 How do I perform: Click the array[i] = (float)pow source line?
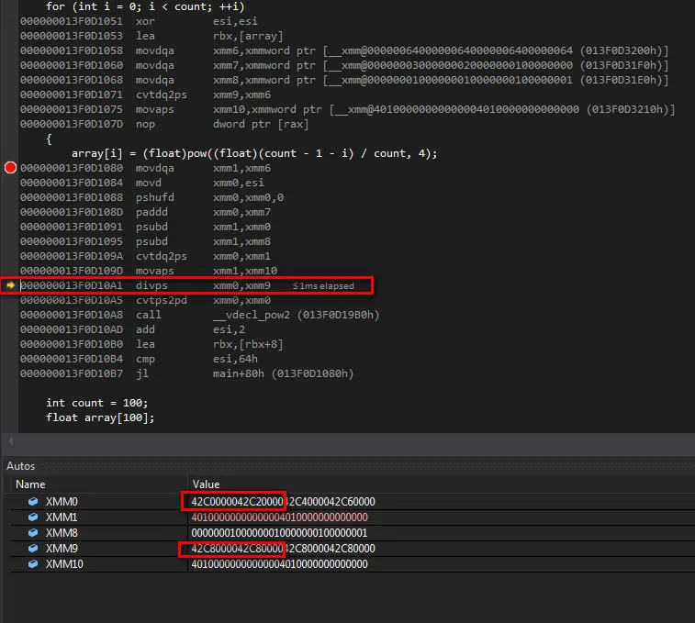[x=254, y=153]
